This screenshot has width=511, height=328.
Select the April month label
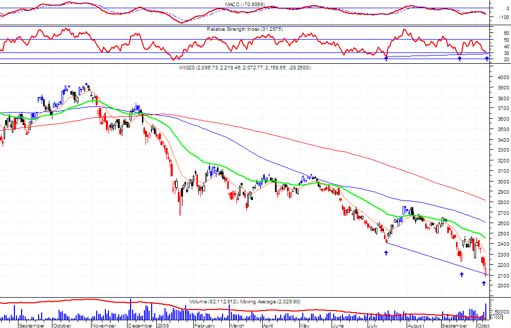tap(267, 325)
